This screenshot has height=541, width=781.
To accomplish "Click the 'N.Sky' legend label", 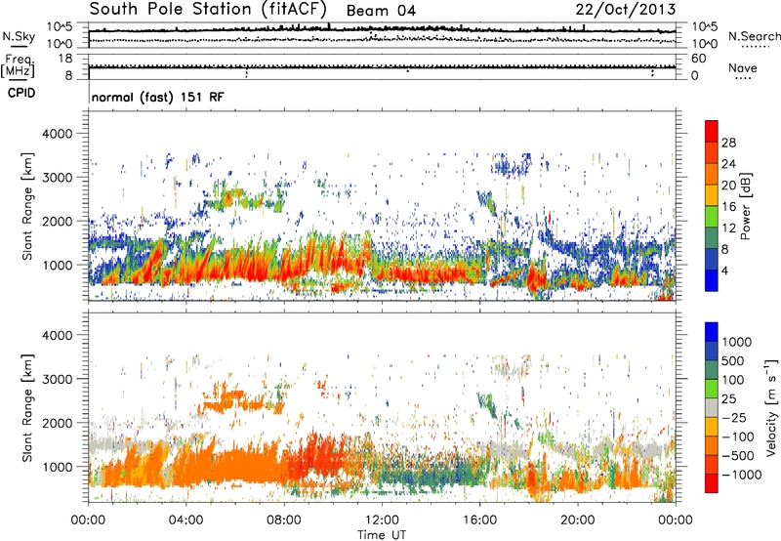I will [19, 36].
